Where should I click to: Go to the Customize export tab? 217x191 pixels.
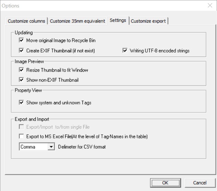pos(148,21)
